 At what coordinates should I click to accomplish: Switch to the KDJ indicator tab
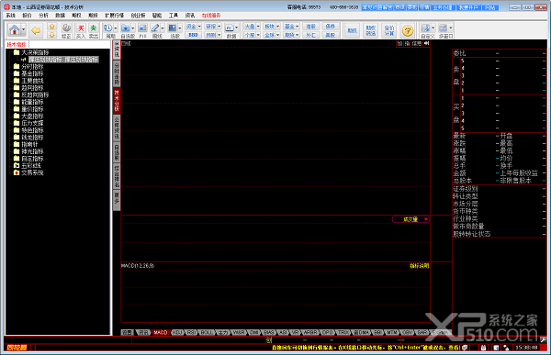click(x=178, y=332)
